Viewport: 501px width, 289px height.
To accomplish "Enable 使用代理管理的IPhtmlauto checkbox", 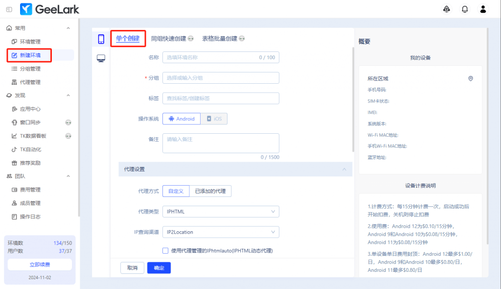I will point(165,251).
